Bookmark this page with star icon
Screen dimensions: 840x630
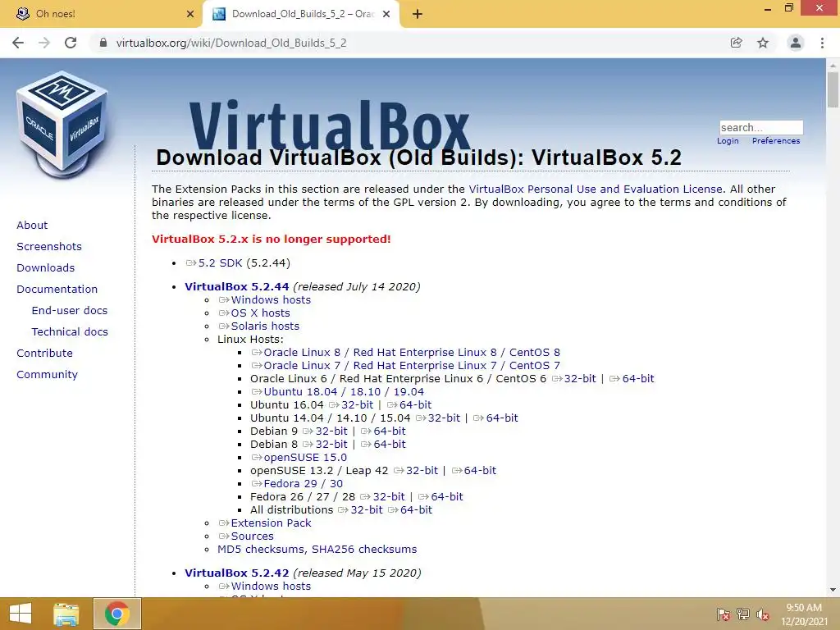(x=763, y=43)
